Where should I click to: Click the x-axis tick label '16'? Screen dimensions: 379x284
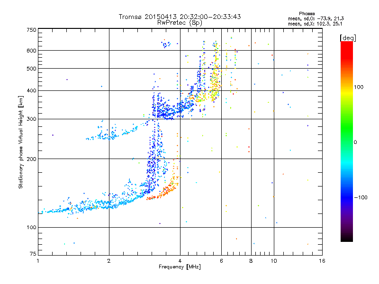pyautogui.click(x=322, y=261)
